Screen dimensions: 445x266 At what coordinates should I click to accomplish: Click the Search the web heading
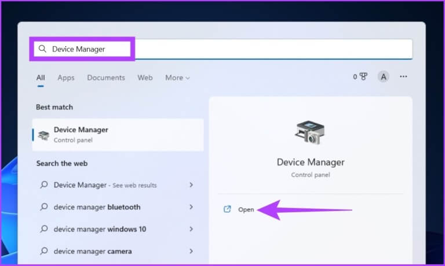coord(62,164)
